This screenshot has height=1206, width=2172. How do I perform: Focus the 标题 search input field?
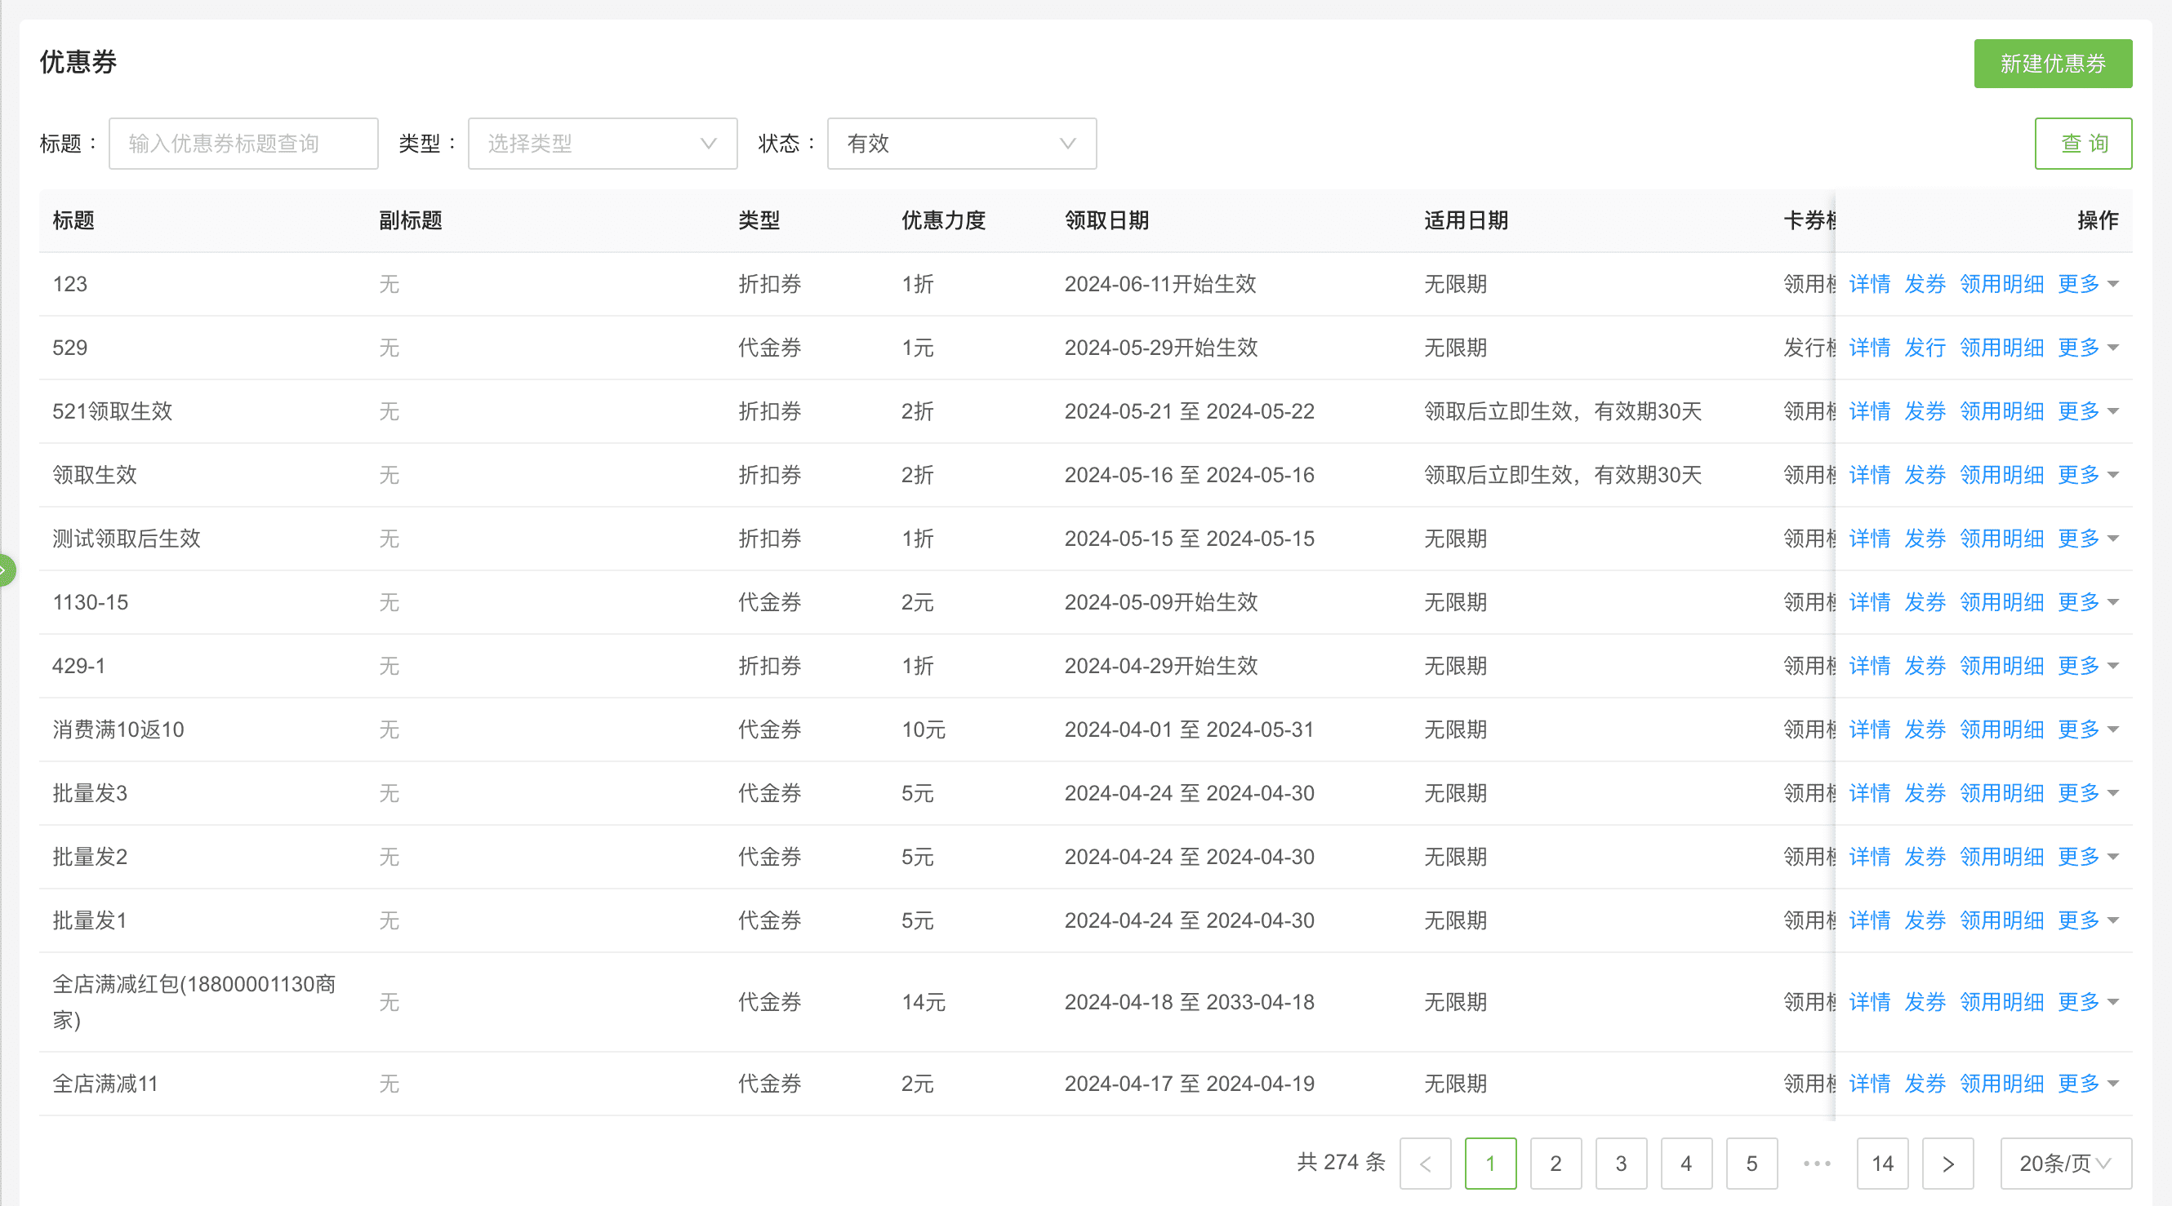[243, 144]
